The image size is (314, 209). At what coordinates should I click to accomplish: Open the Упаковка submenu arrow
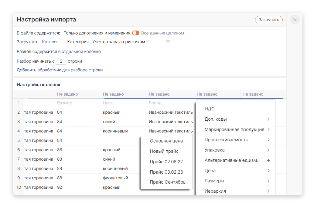click(x=268, y=150)
